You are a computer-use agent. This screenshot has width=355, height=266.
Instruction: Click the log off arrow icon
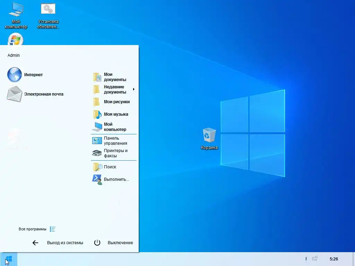pos(35,243)
